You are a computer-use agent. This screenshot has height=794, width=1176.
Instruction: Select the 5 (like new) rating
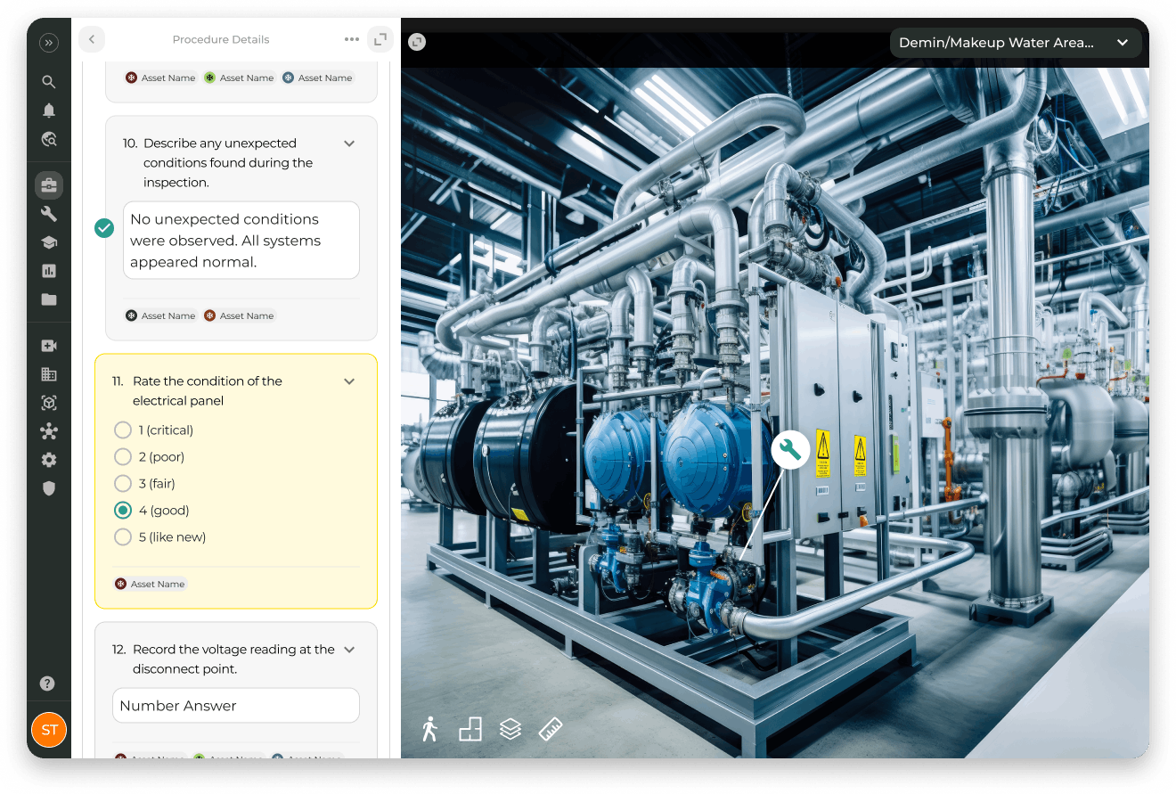click(123, 537)
